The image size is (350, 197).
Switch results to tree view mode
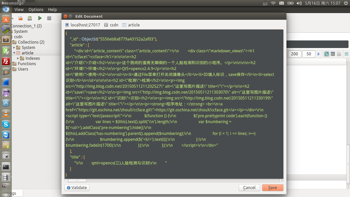pos(327,54)
